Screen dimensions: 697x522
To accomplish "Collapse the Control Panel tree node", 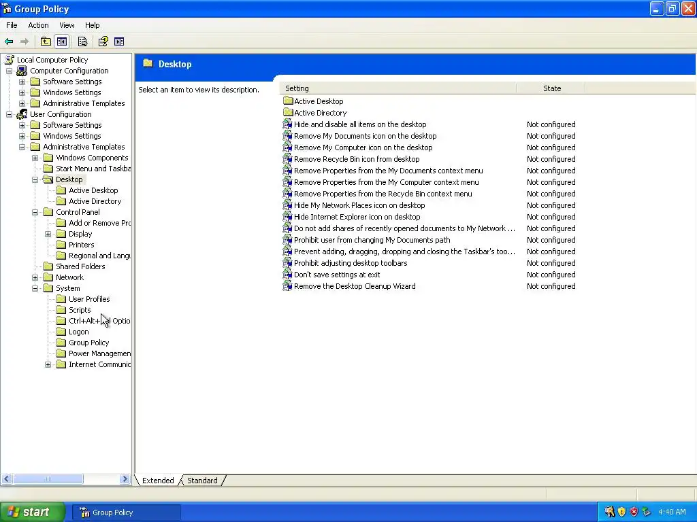I will click(35, 212).
